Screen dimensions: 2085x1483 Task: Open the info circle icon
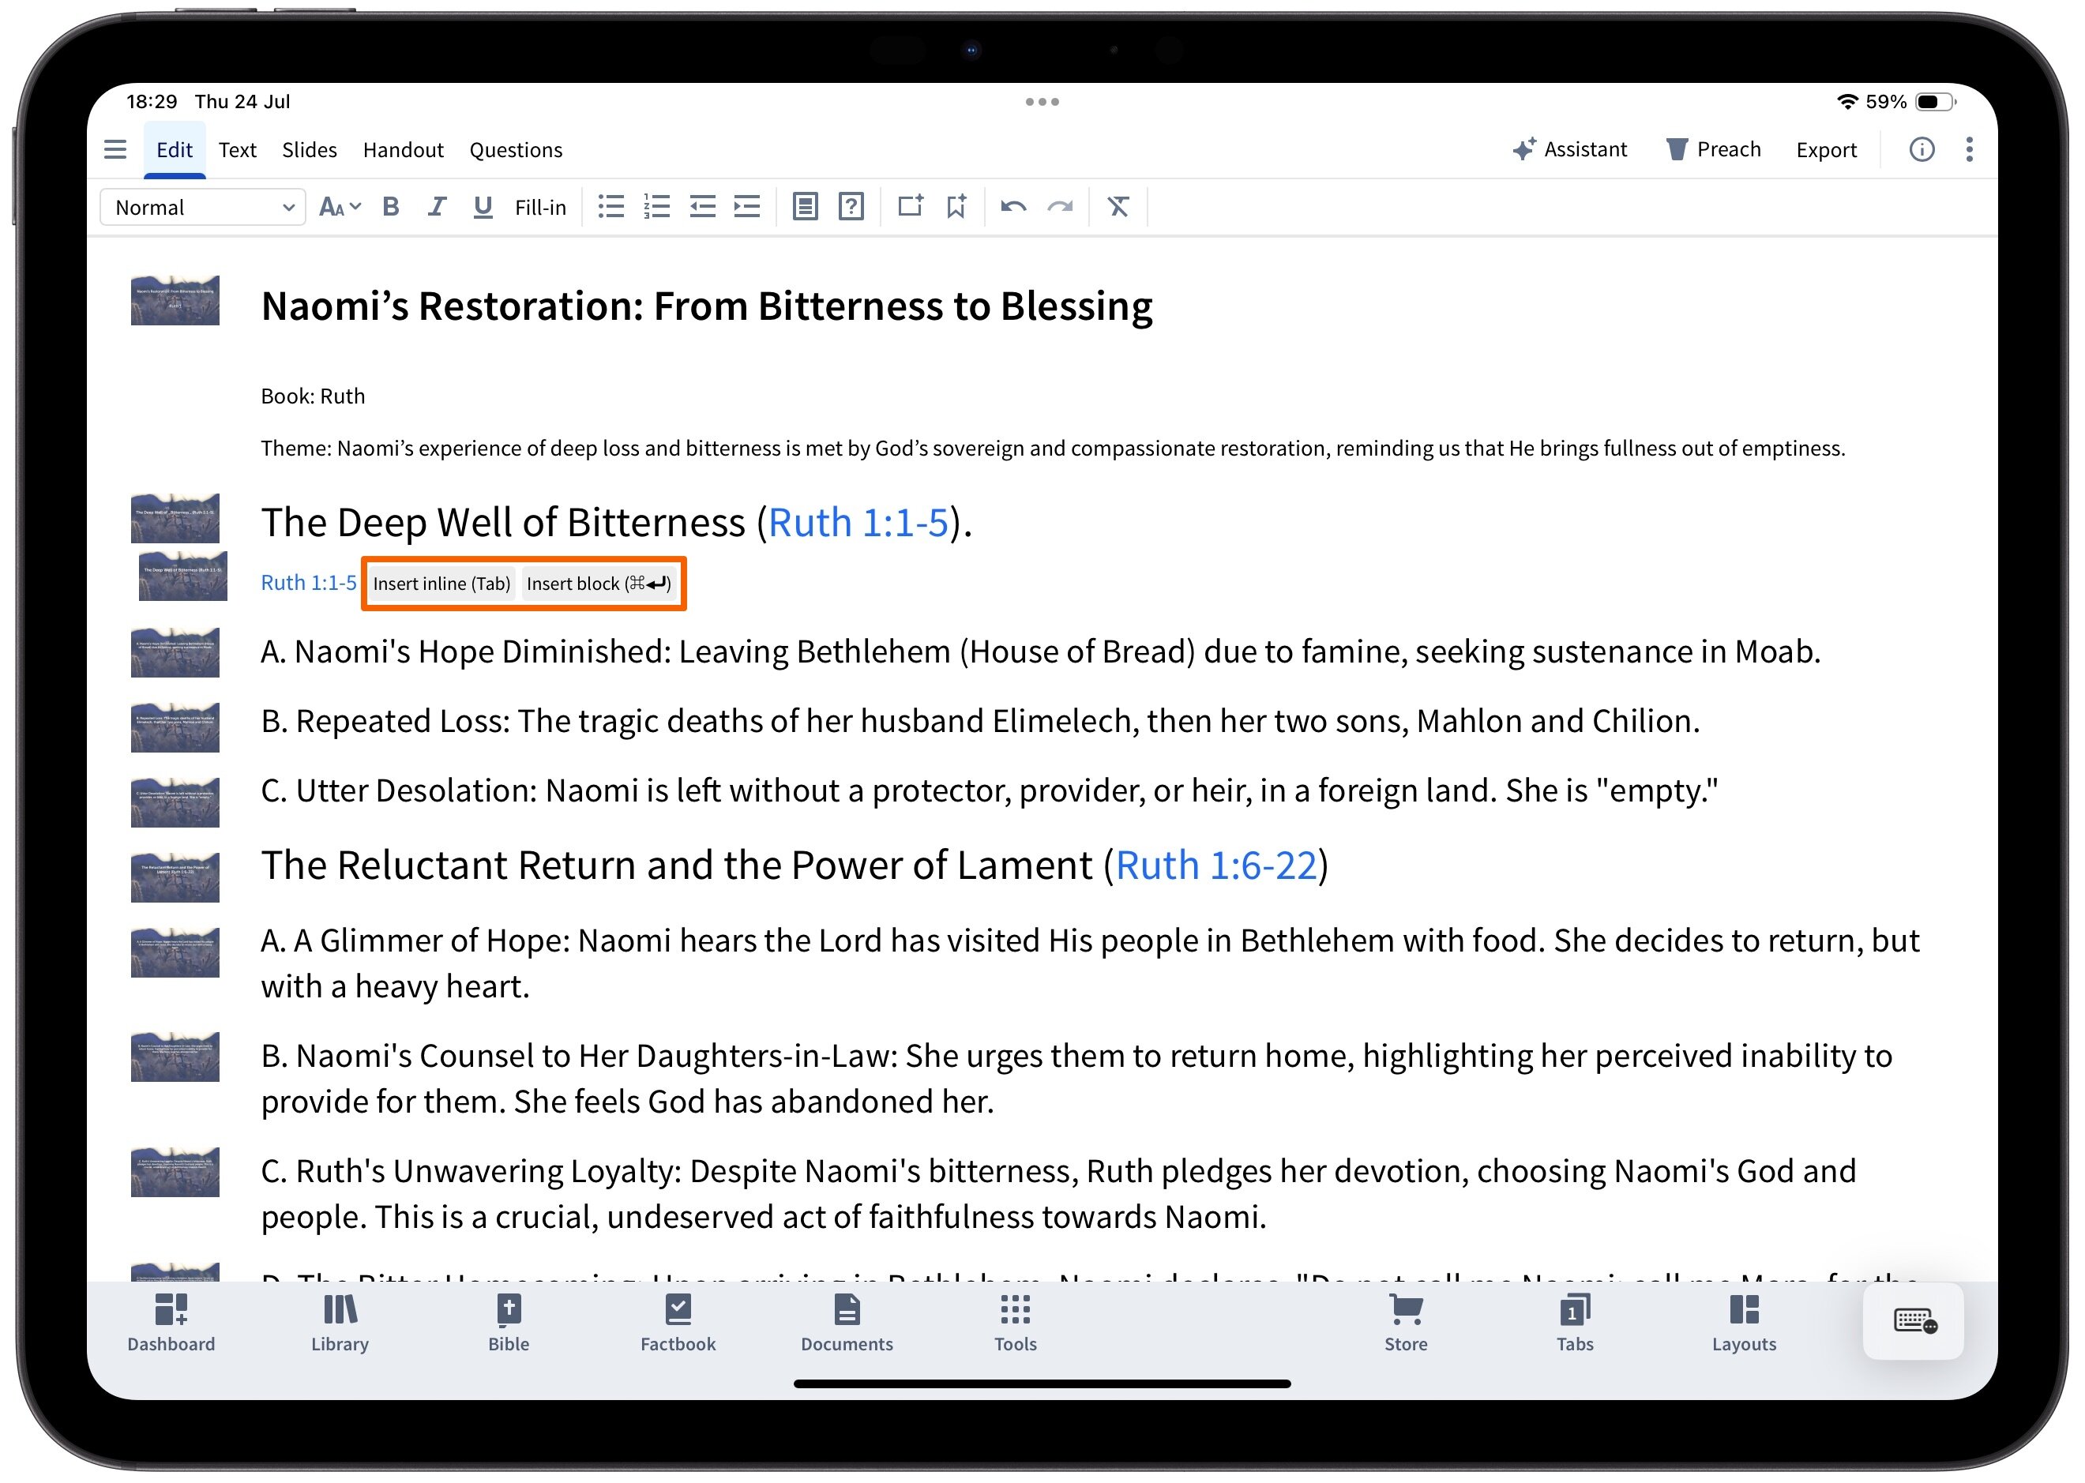[1922, 150]
